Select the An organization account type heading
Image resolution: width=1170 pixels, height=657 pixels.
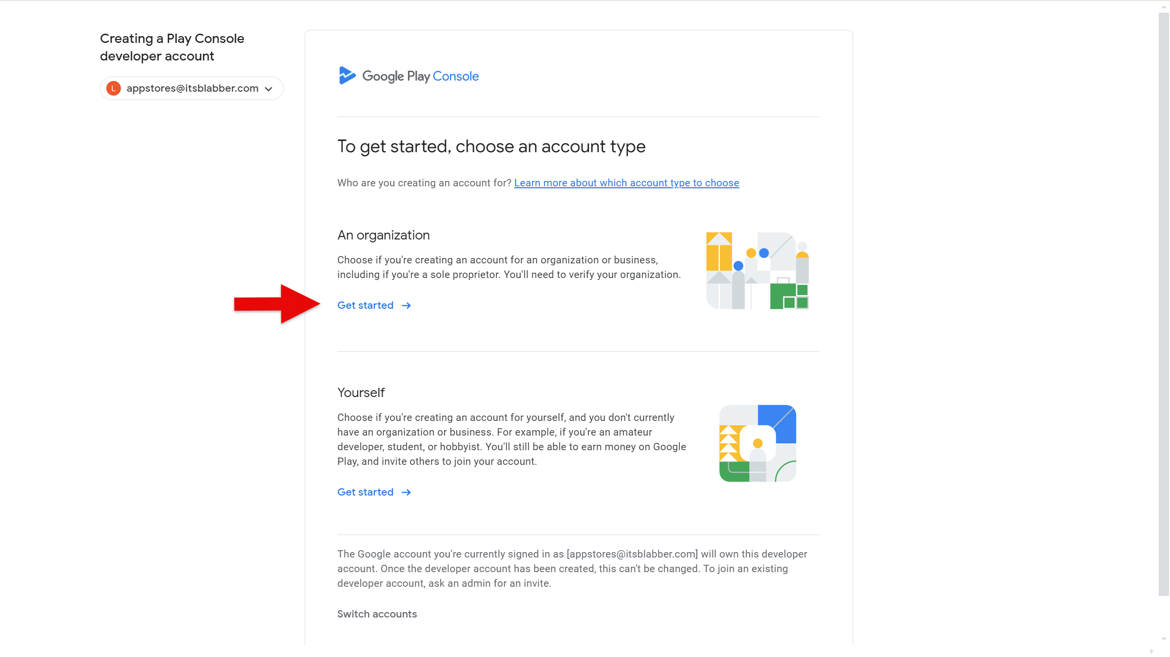coord(383,235)
